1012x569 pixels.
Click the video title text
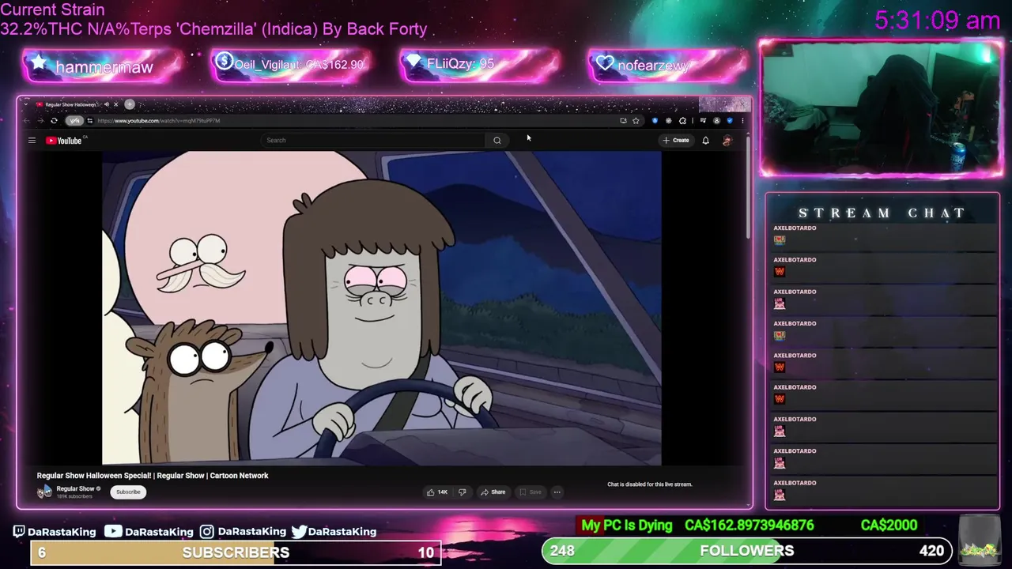pos(153,476)
